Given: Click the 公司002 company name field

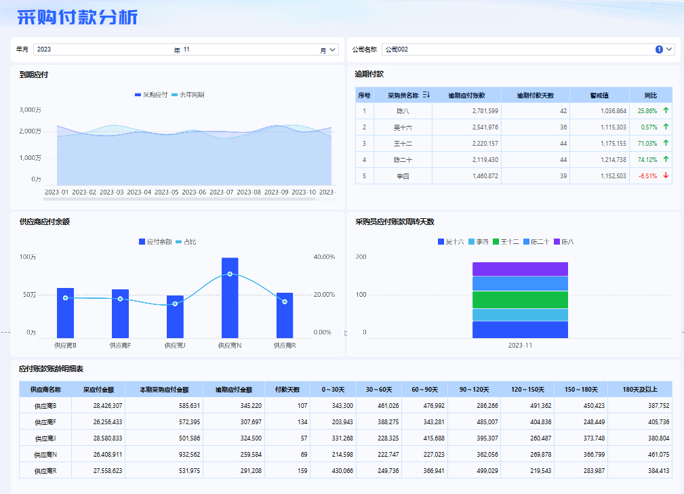Looking at the screenshot, I should point(528,49).
